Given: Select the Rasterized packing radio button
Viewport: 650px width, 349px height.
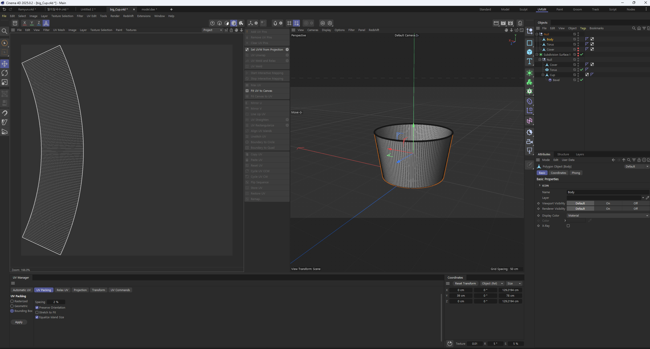Looking at the screenshot, I should tap(12, 301).
